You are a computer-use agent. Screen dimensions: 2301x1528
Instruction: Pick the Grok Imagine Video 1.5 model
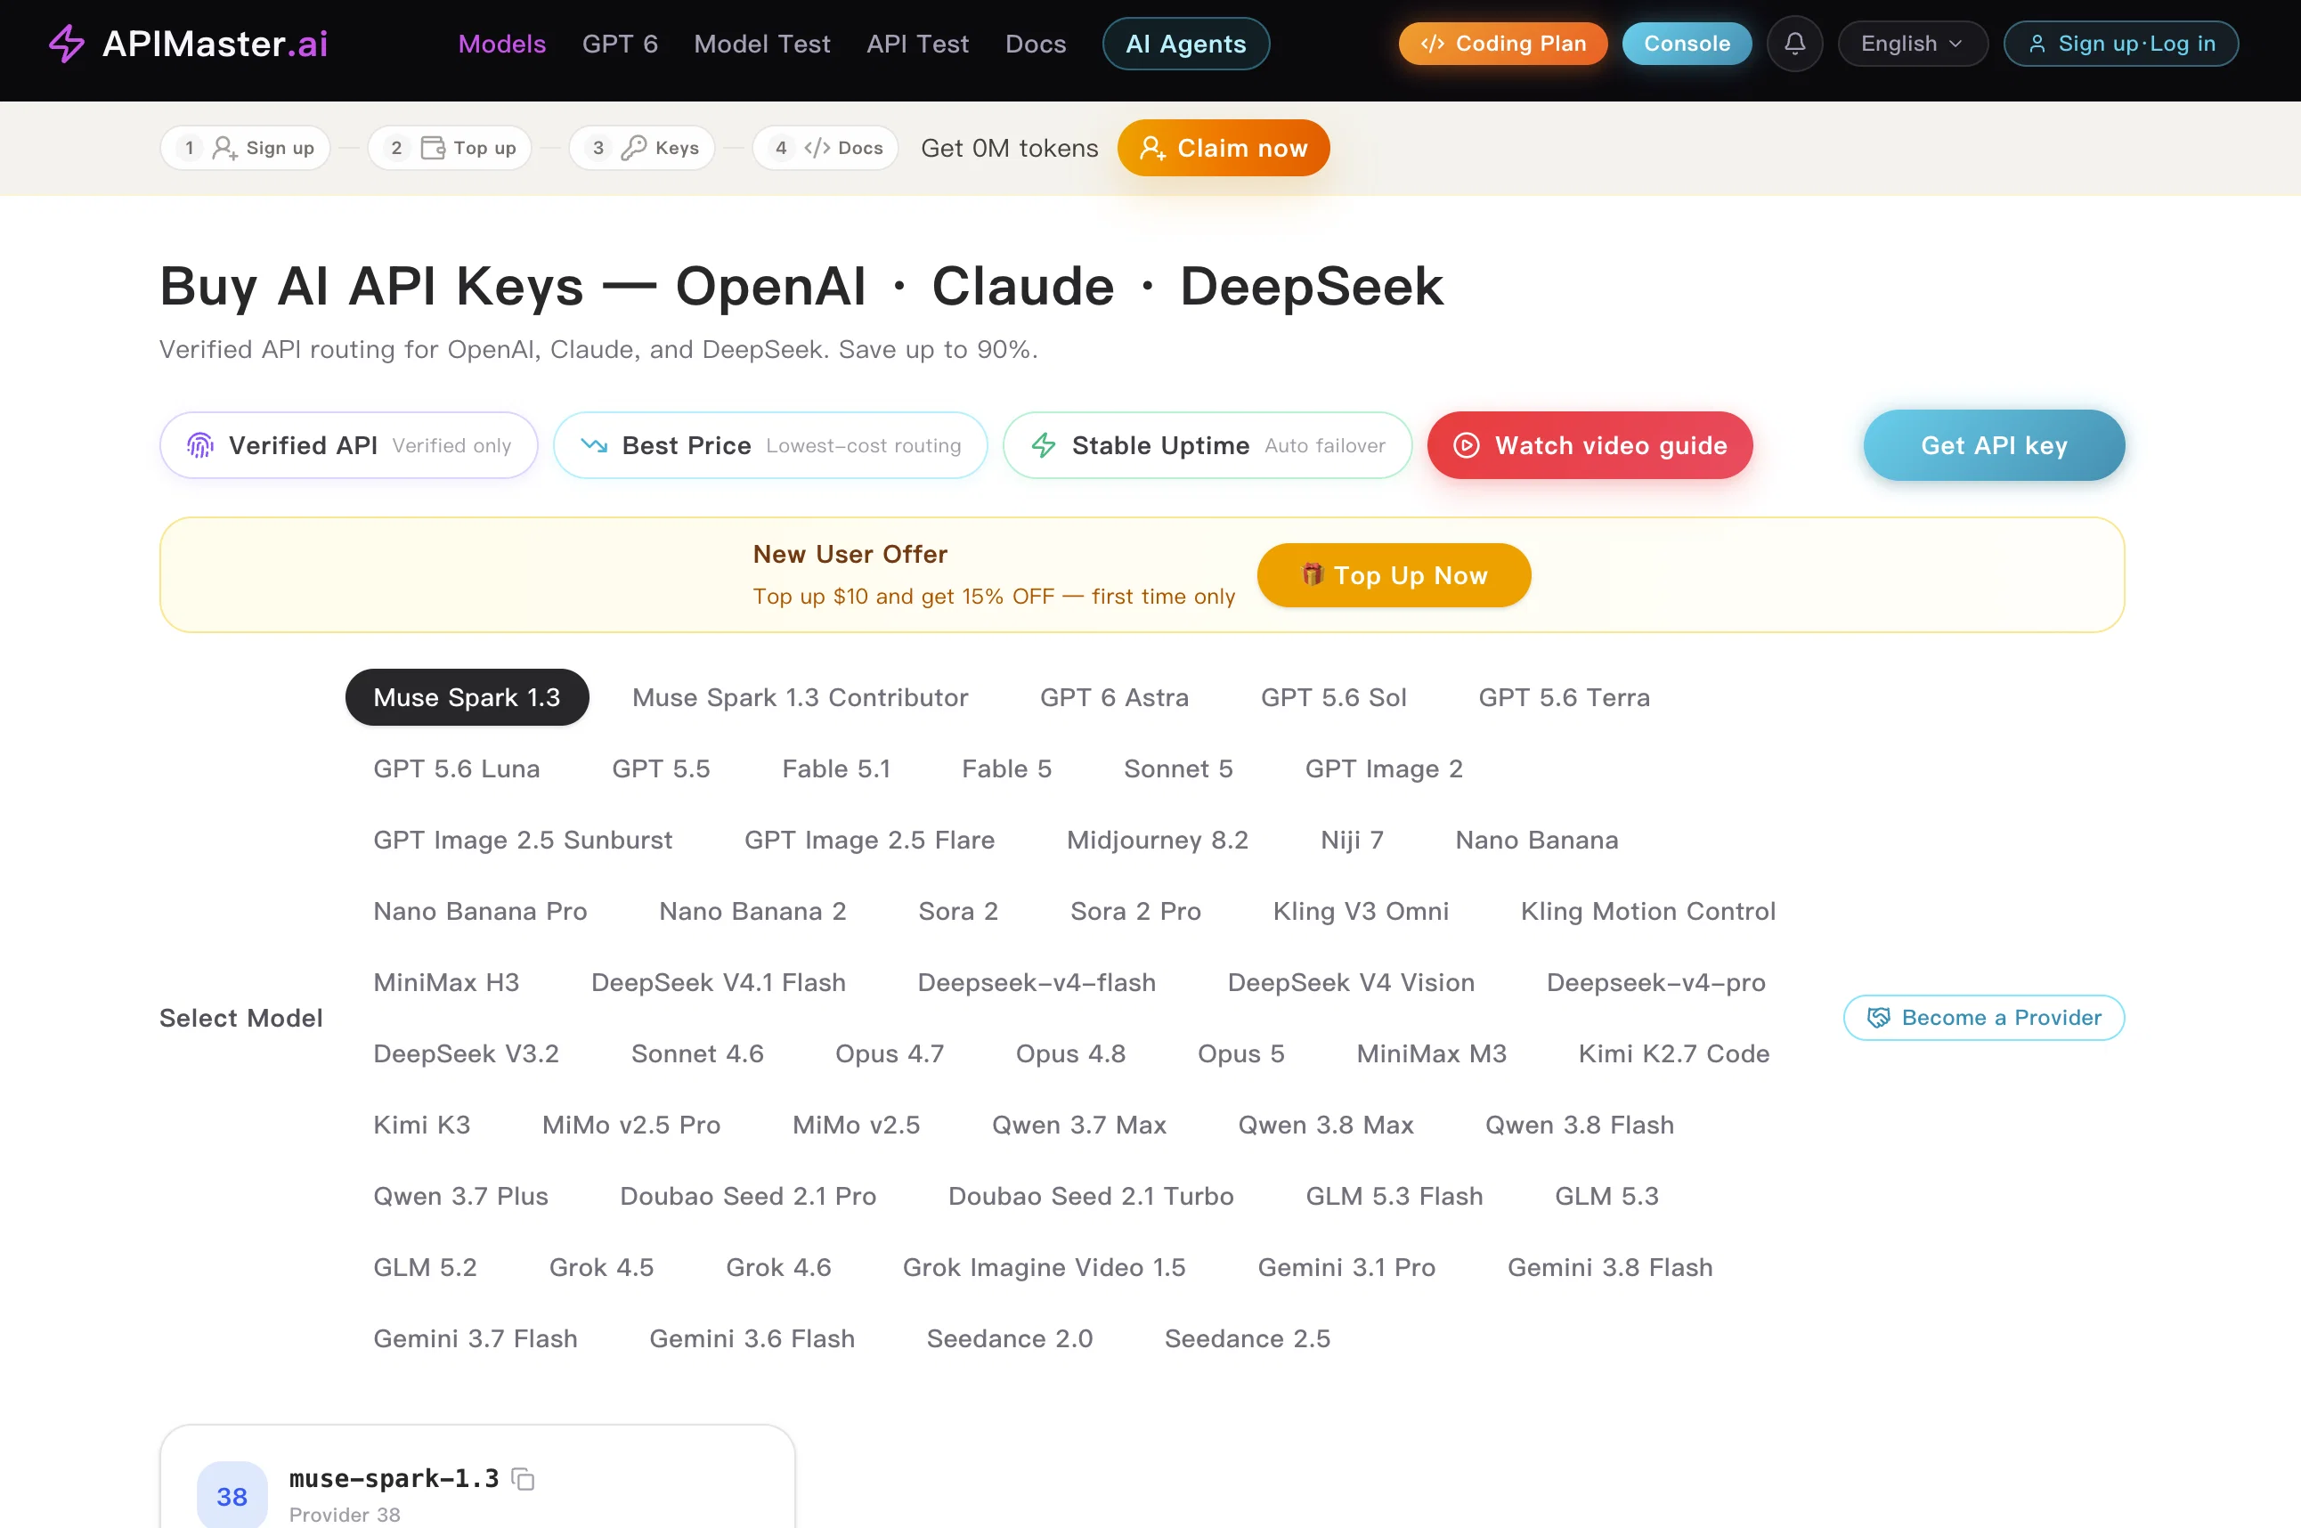coord(1044,1267)
